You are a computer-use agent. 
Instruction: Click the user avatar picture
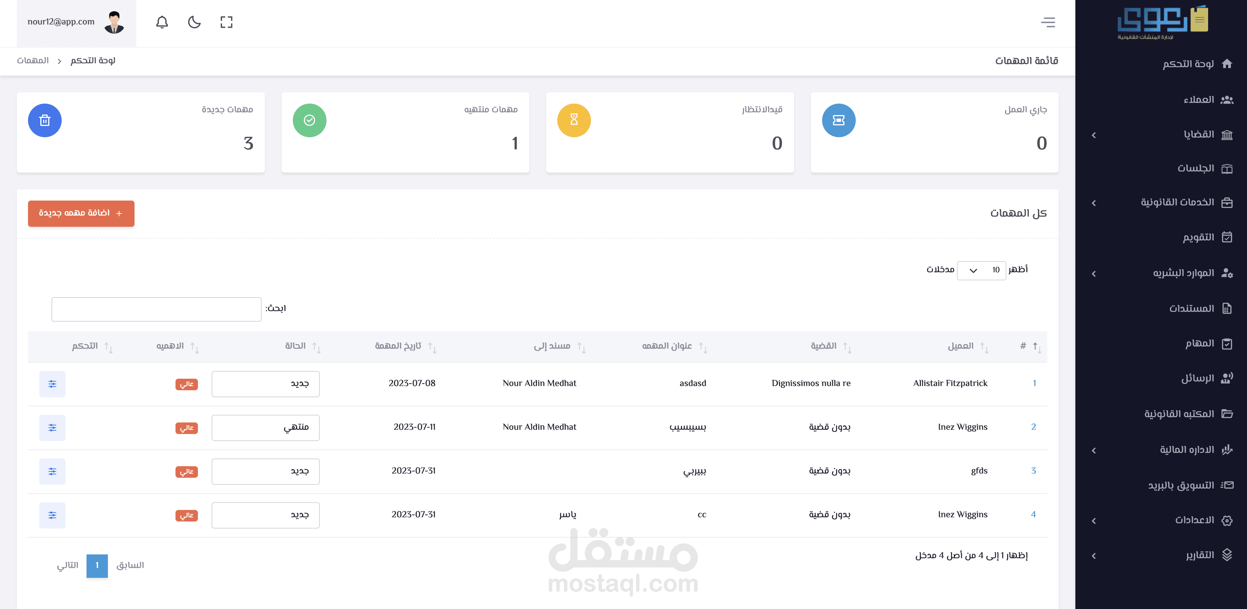point(114,22)
